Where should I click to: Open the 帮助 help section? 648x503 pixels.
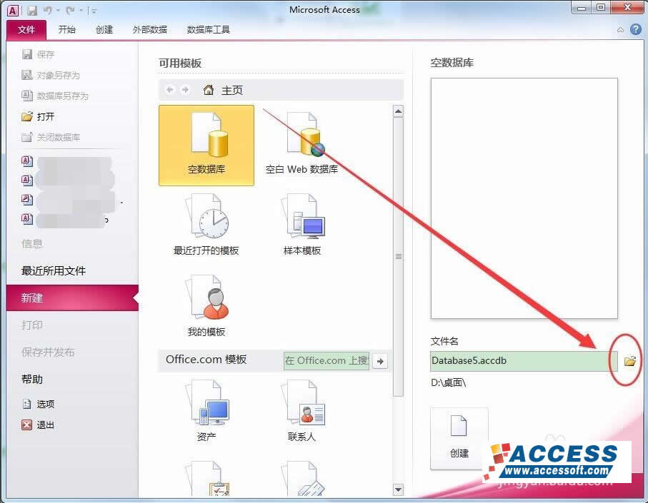[x=32, y=379]
